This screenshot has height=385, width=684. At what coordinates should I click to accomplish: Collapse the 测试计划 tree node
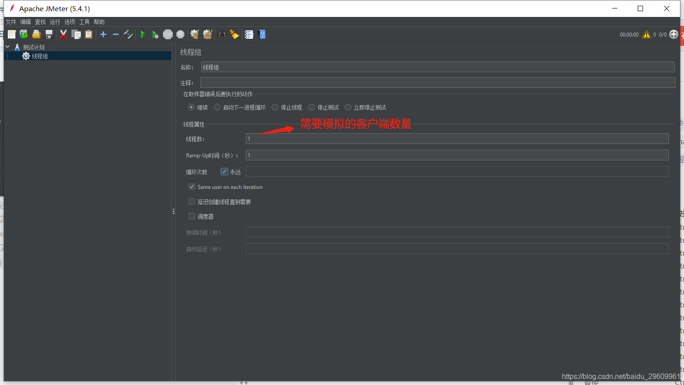(x=7, y=47)
